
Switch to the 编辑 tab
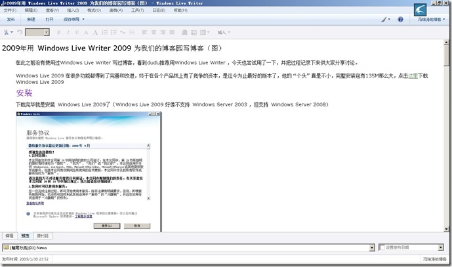tap(10, 236)
